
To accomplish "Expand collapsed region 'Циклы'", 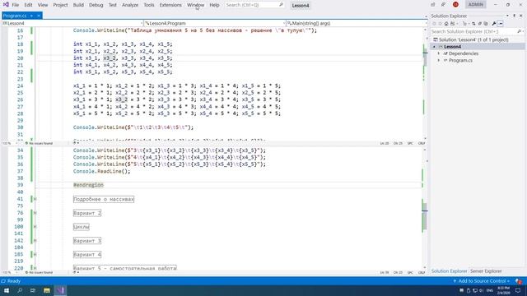I will point(35,227).
